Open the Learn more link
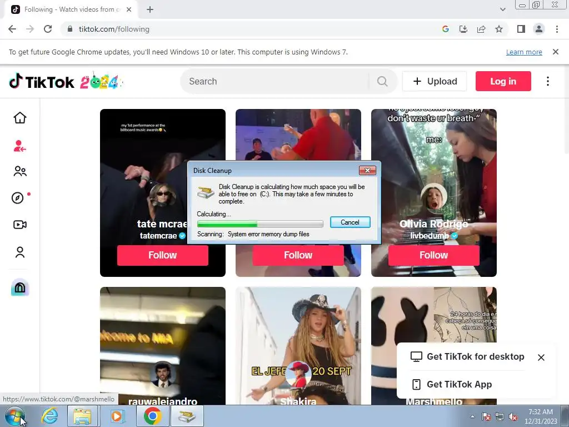569x427 pixels. 524,52
